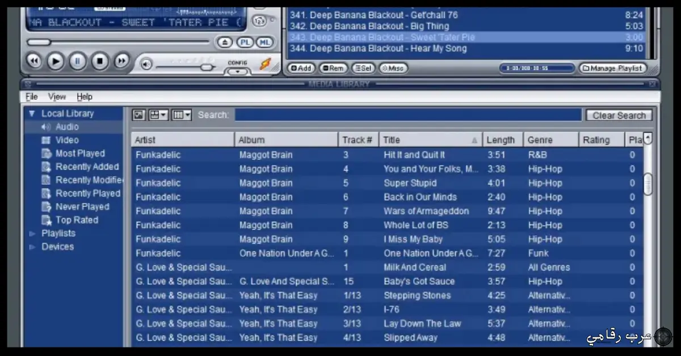Viewport: 681px width, 356px height.
Task: Click the Title column header sort arrow
Action: [474, 140]
